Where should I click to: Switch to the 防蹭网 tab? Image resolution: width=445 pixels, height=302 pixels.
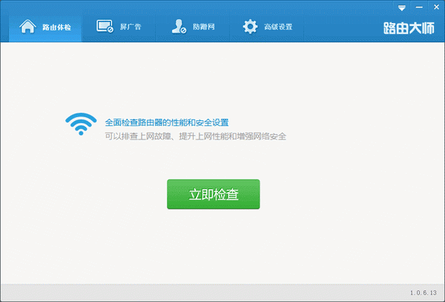coord(193,27)
